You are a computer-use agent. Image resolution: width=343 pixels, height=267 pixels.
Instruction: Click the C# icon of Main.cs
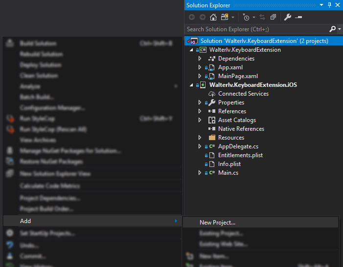(x=212, y=172)
